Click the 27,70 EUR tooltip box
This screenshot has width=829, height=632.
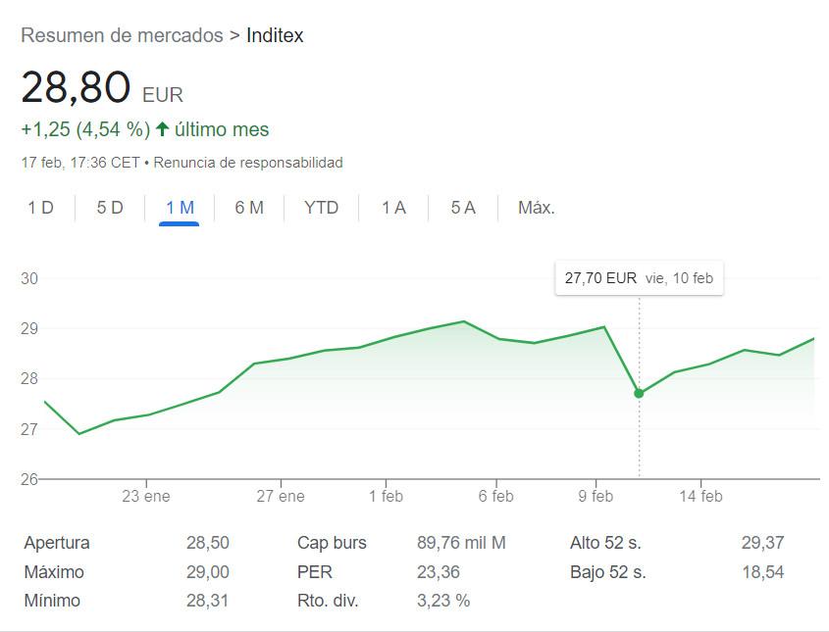tap(640, 277)
